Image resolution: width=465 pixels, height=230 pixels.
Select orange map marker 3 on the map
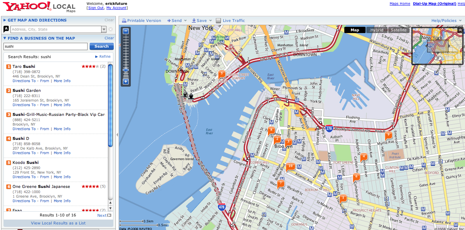coord(288,142)
